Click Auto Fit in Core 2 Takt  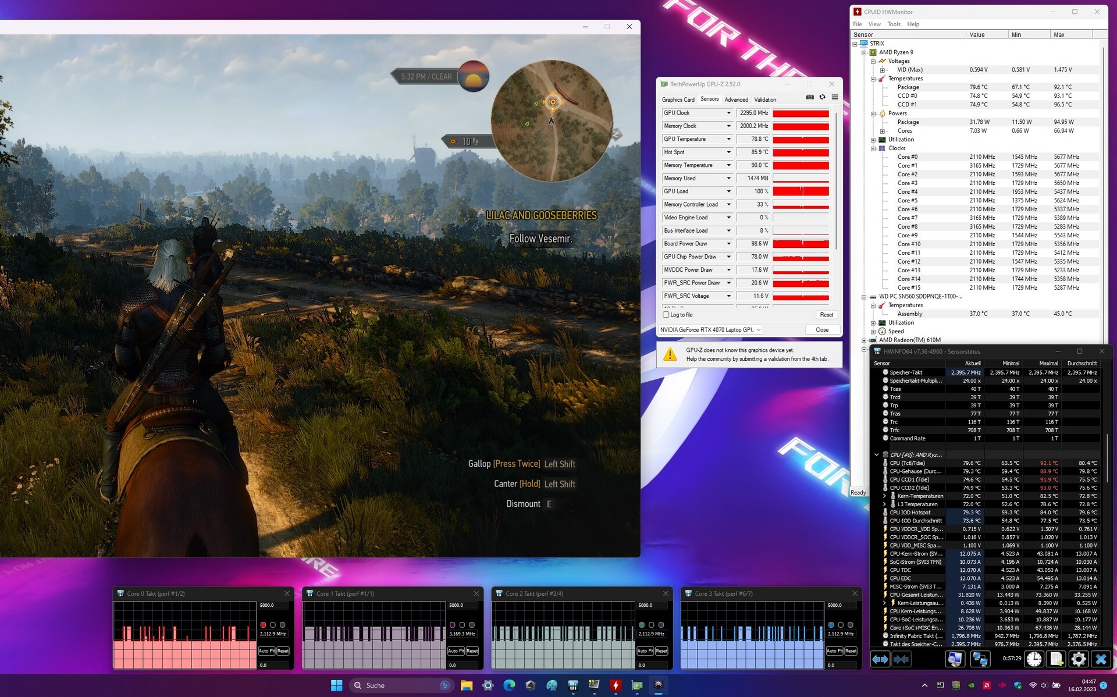pos(645,650)
